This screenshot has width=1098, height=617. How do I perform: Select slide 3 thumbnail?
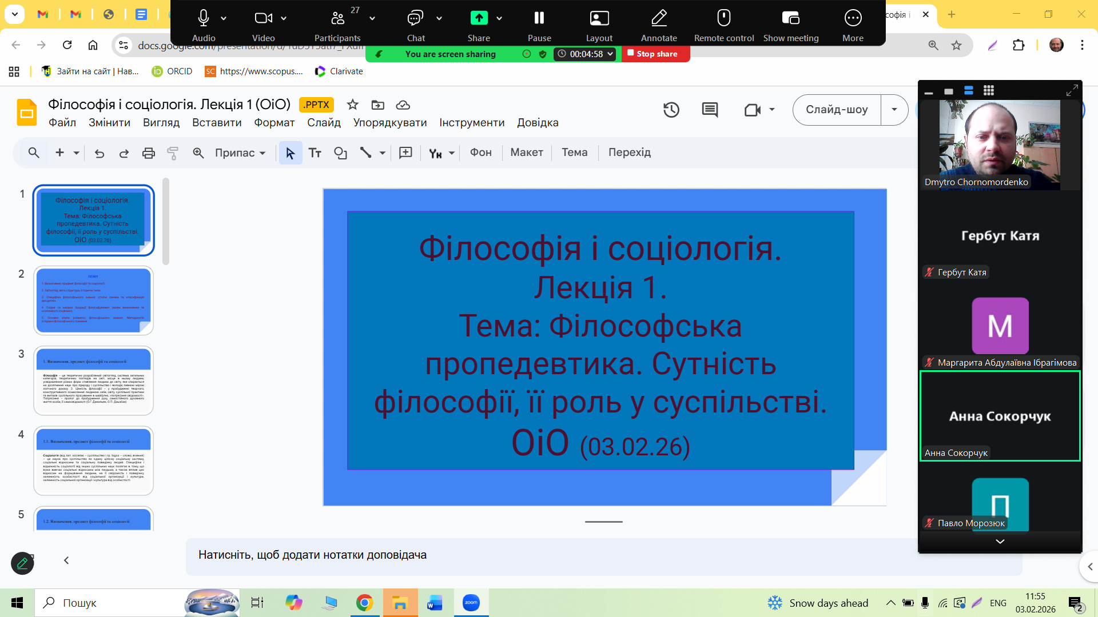tap(94, 380)
